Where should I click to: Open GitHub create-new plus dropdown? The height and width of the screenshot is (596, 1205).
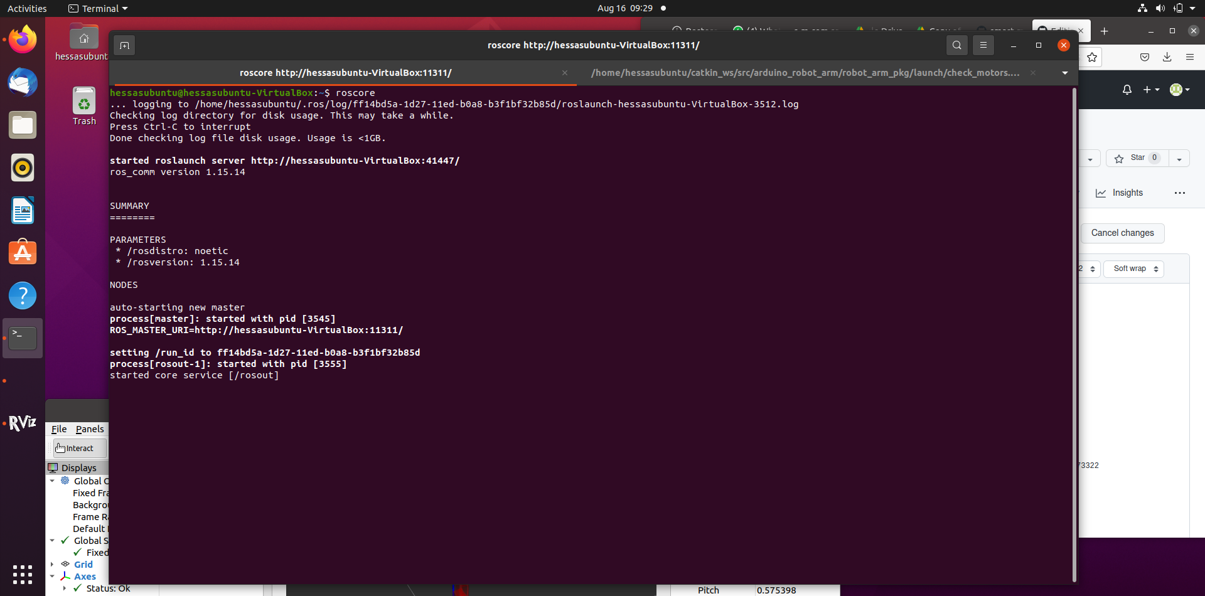click(x=1151, y=90)
